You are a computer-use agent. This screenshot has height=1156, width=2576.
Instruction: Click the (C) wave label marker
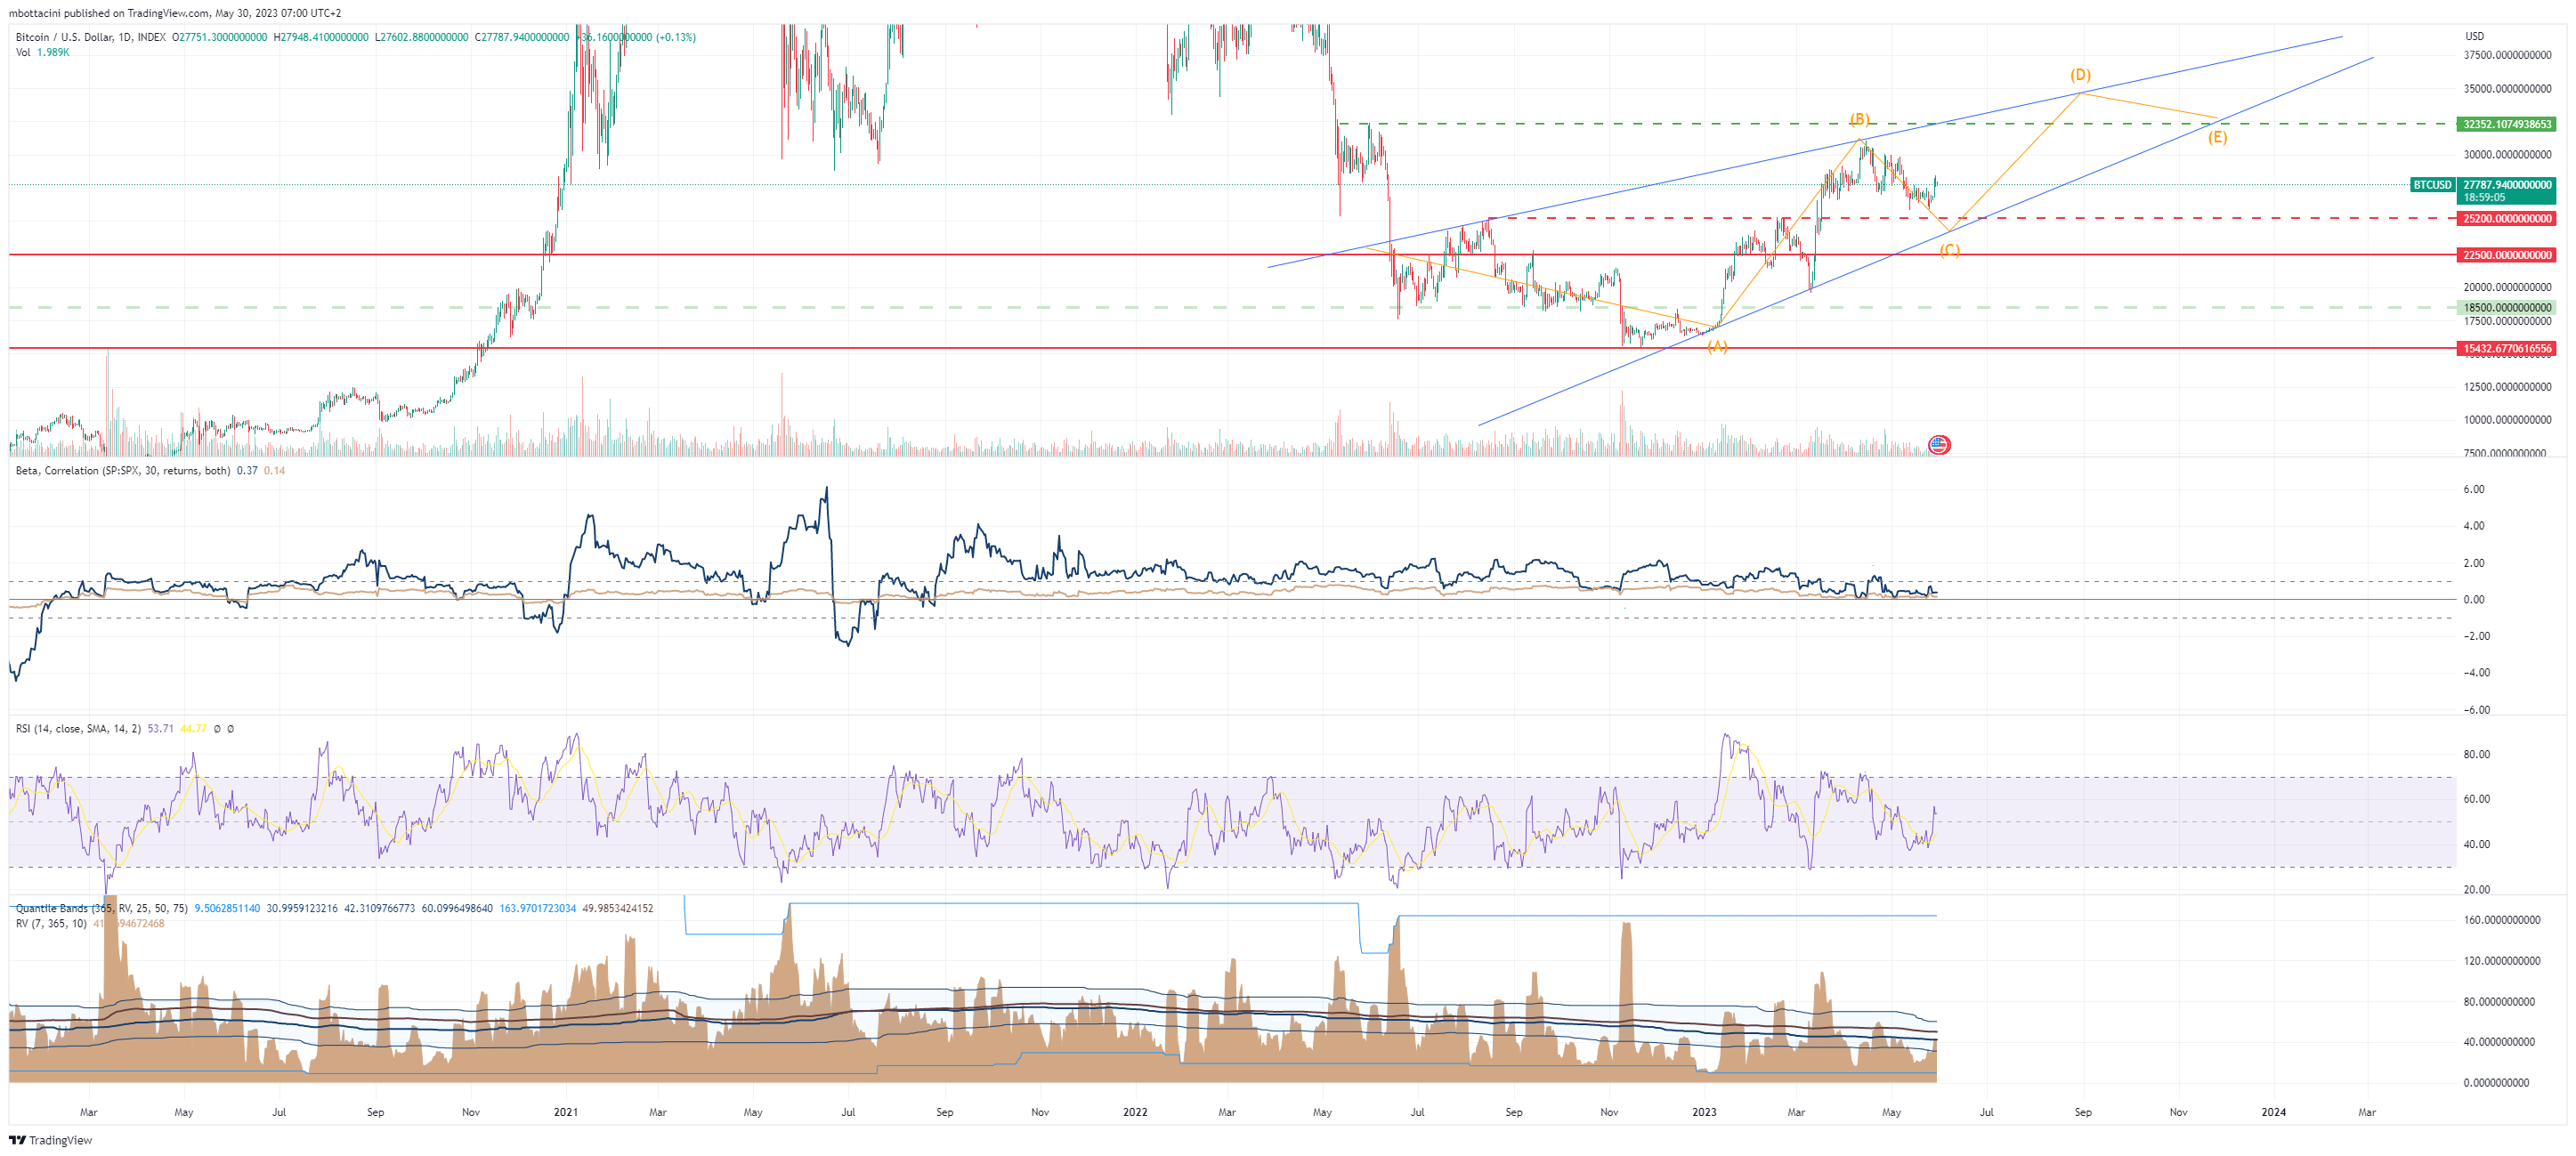1949,250
